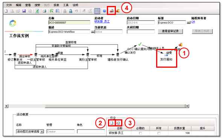The height and width of the screenshot is (138, 222).
Task: Click the save (floppy disk) toolbar icon
Action: 24,11
